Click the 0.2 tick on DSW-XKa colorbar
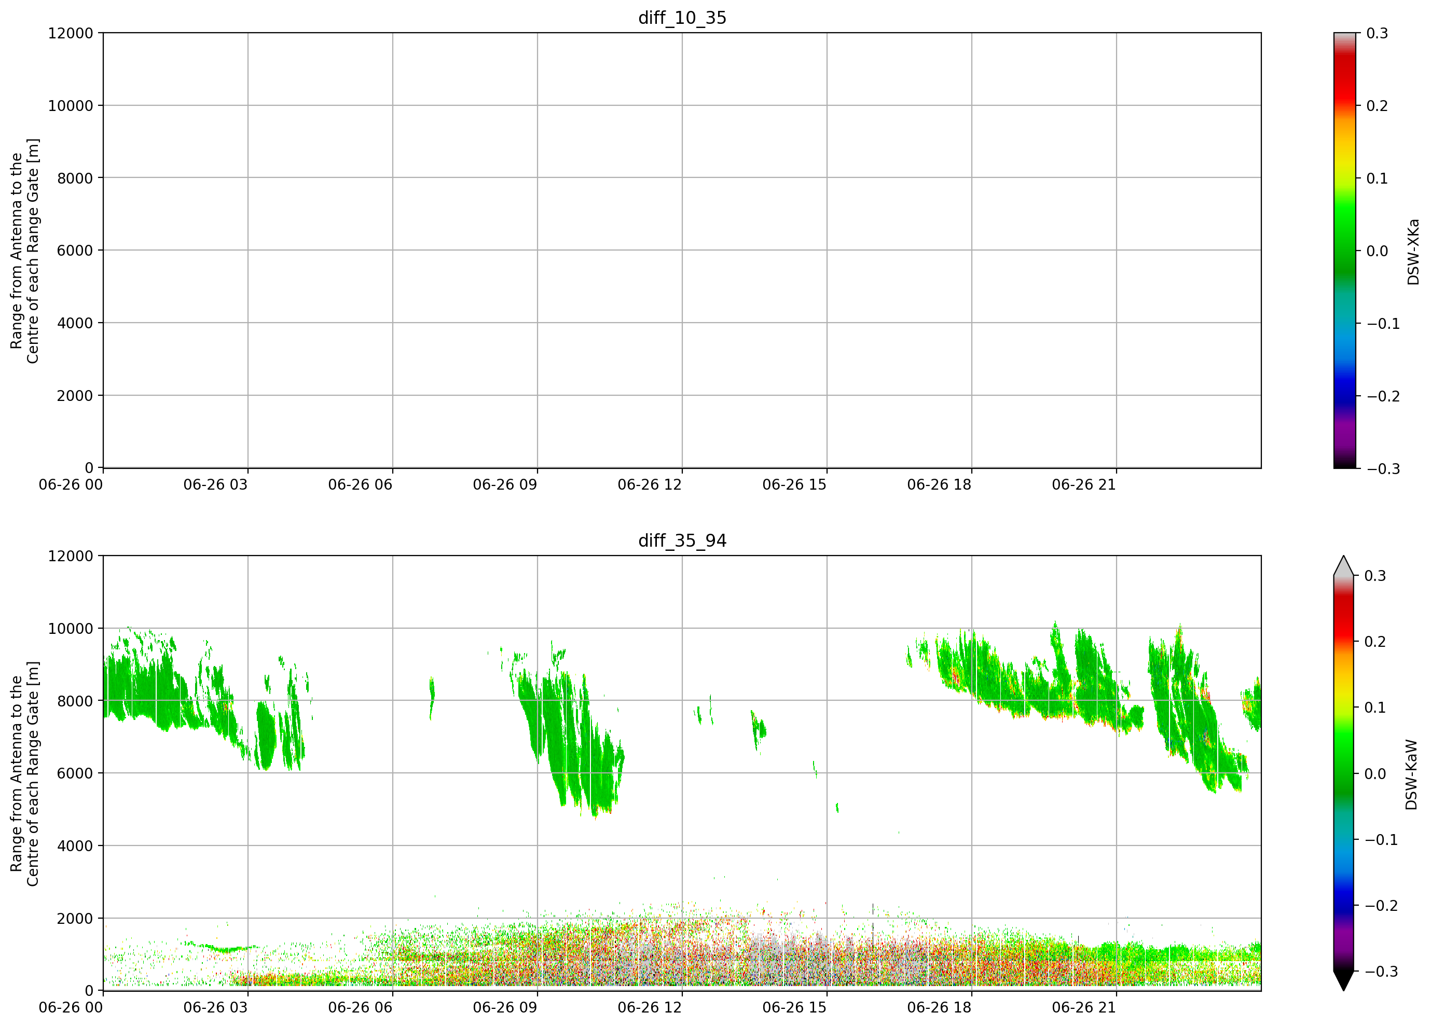 click(1377, 105)
